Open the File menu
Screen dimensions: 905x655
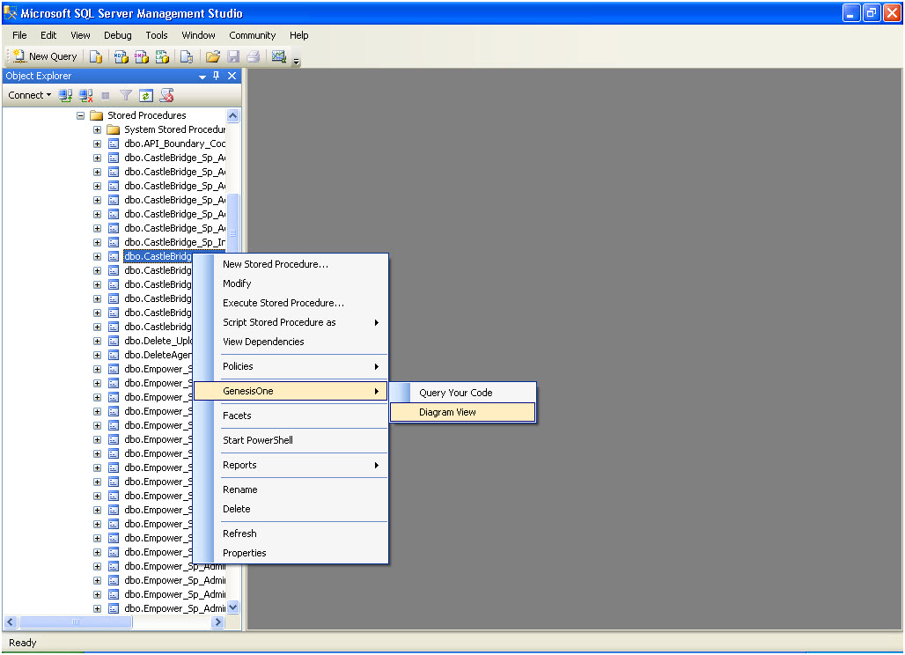pos(19,35)
